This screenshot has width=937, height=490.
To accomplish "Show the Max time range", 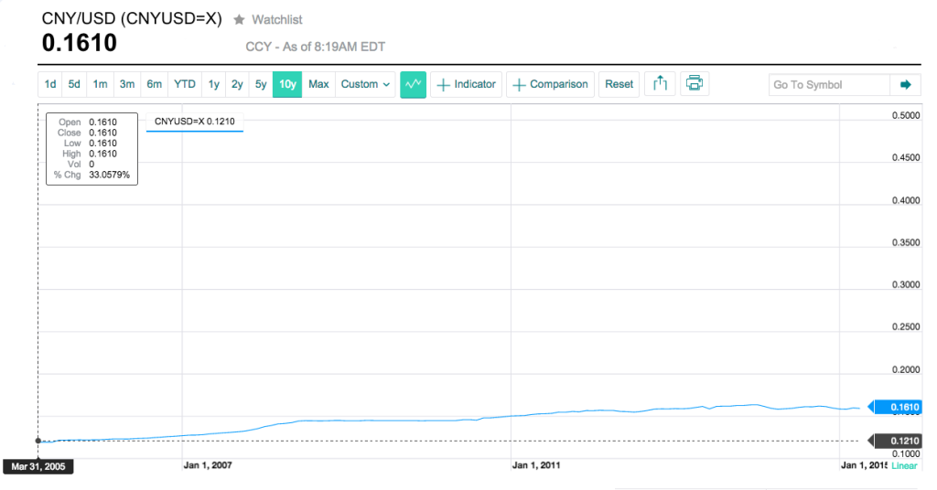I will pos(318,84).
